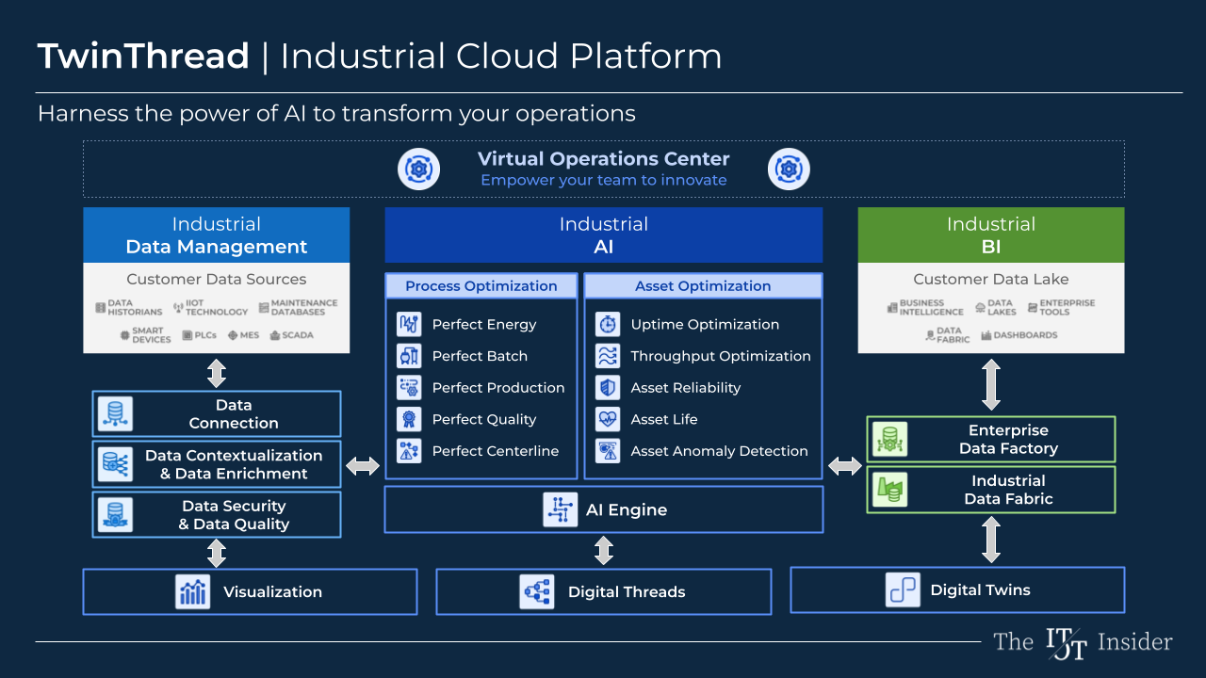Image resolution: width=1206 pixels, height=678 pixels.
Task: Click the Data Security & Data Quality icon
Action: click(x=115, y=514)
